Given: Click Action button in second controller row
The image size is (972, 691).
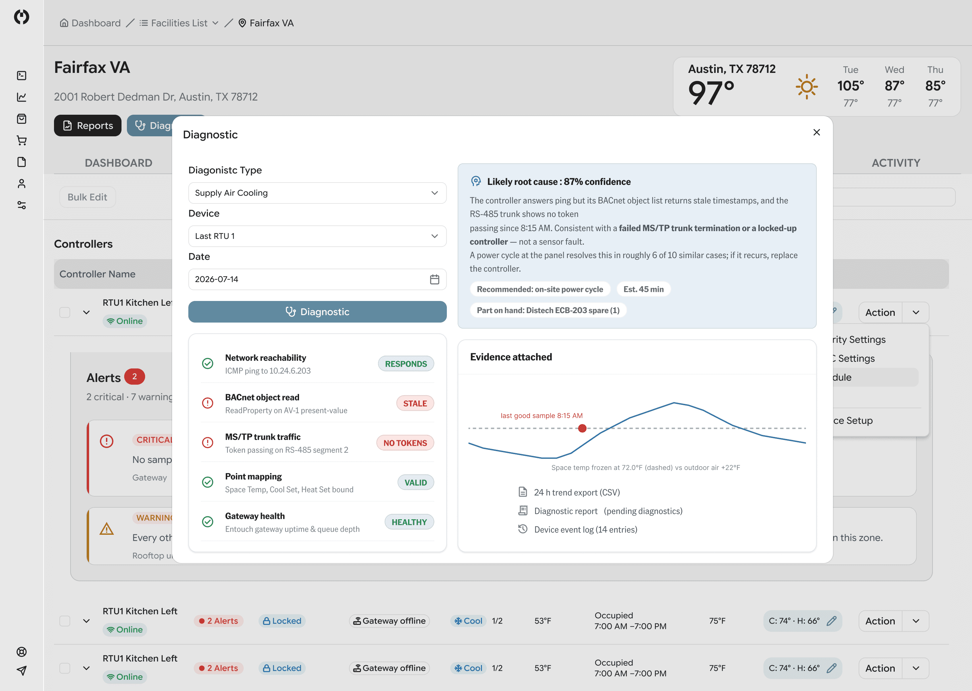Looking at the screenshot, I should pyautogui.click(x=880, y=621).
